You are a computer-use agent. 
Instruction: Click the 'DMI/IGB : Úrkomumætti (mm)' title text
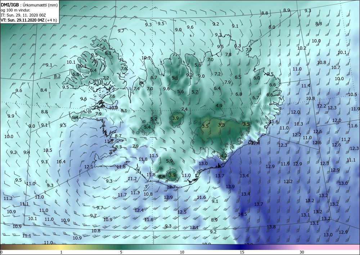(x=30, y=5)
